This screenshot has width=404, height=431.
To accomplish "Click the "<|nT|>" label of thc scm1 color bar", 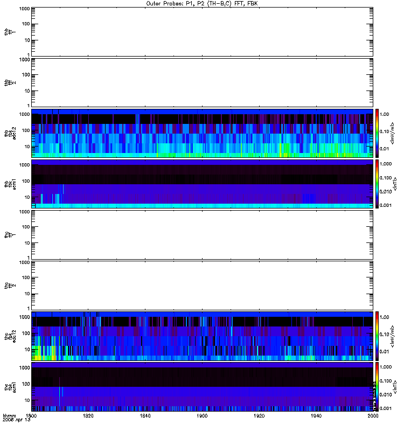I will (395, 387).
